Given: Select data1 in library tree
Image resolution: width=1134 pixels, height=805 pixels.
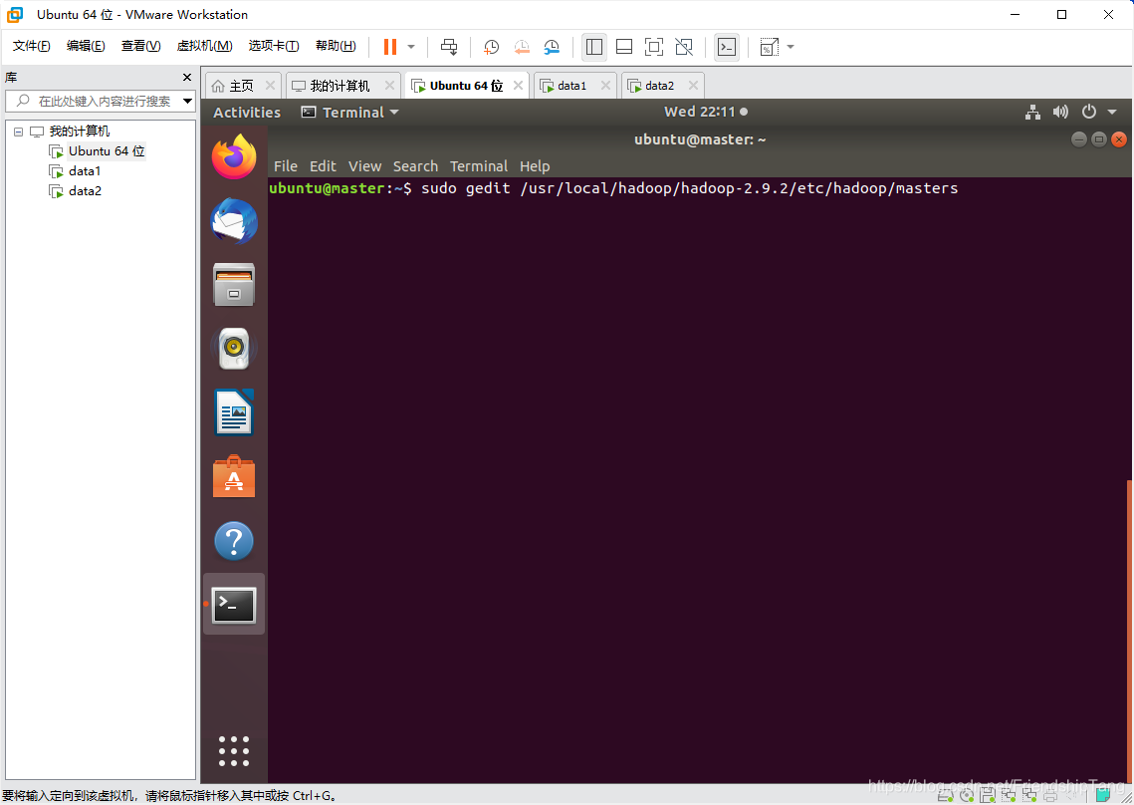Looking at the screenshot, I should click(84, 171).
